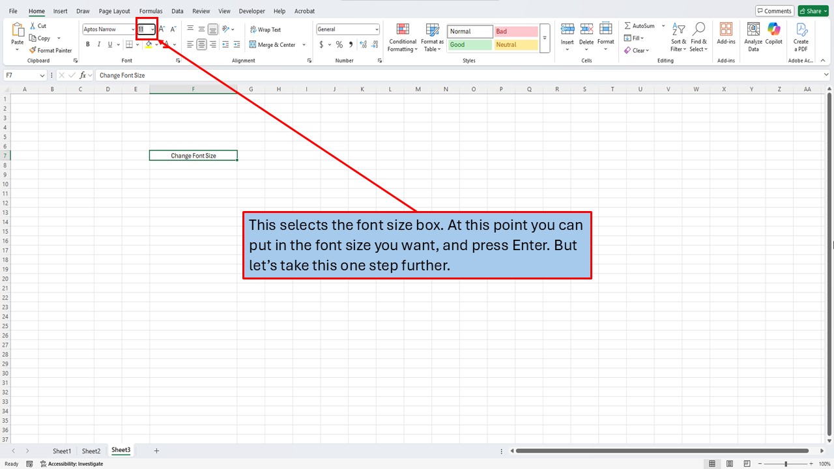Open the Number Format dropdown showing General

click(347, 29)
